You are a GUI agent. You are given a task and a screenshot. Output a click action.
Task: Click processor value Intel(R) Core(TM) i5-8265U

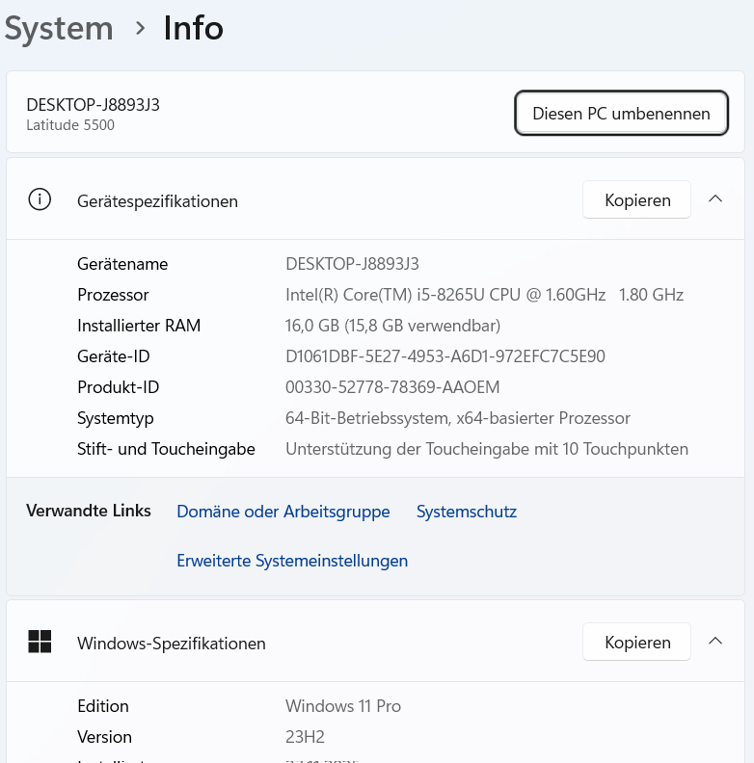[485, 295]
